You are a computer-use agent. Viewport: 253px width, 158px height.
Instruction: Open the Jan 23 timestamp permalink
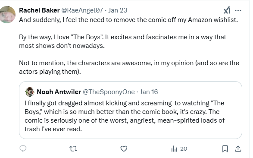118,10
